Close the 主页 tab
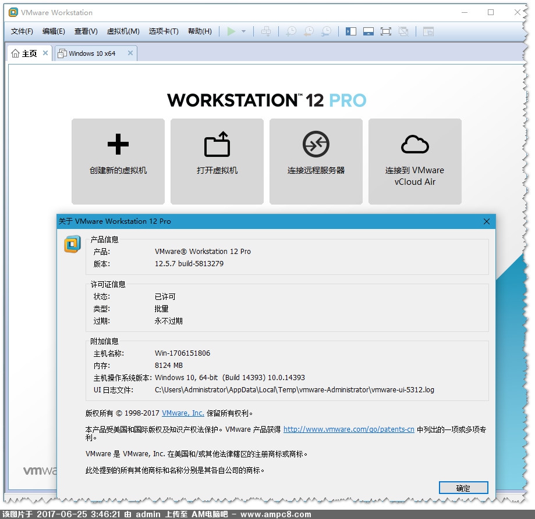This screenshot has height=519, width=535. [x=45, y=53]
